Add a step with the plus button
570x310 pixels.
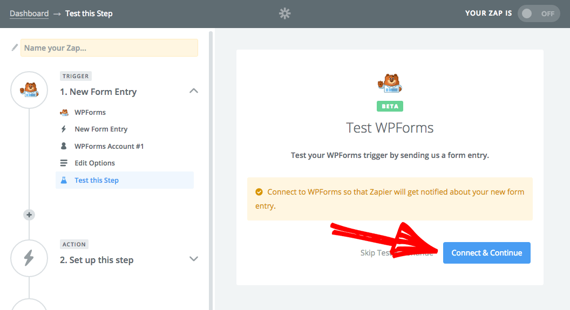[x=29, y=215]
